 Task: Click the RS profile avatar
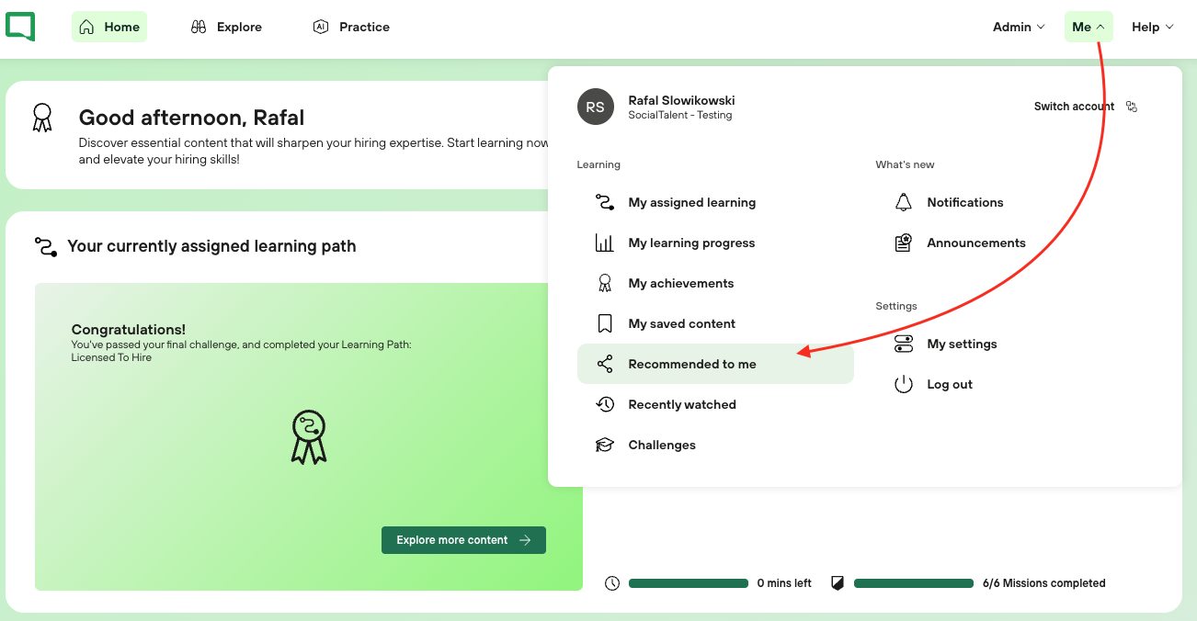pyautogui.click(x=595, y=107)
